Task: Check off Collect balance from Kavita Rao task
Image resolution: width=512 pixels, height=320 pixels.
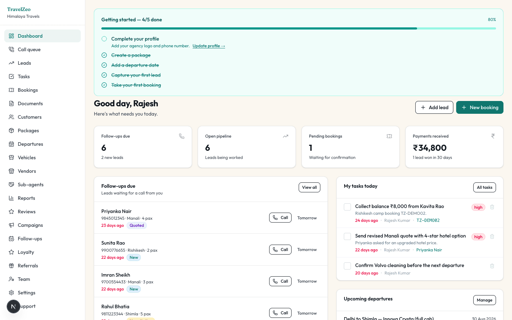Action: (347, 207)
